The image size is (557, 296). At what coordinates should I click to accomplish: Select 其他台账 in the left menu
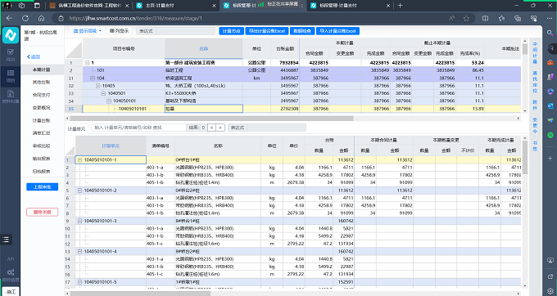coord(42,83)
